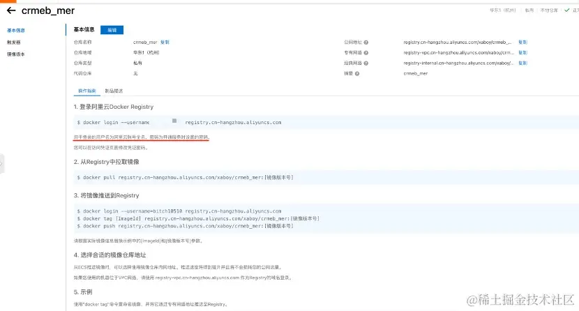Screen dimensions: 579x311
Task: Click the heading 3. 将镜像推送到Registry
Action: coord(106,195)
